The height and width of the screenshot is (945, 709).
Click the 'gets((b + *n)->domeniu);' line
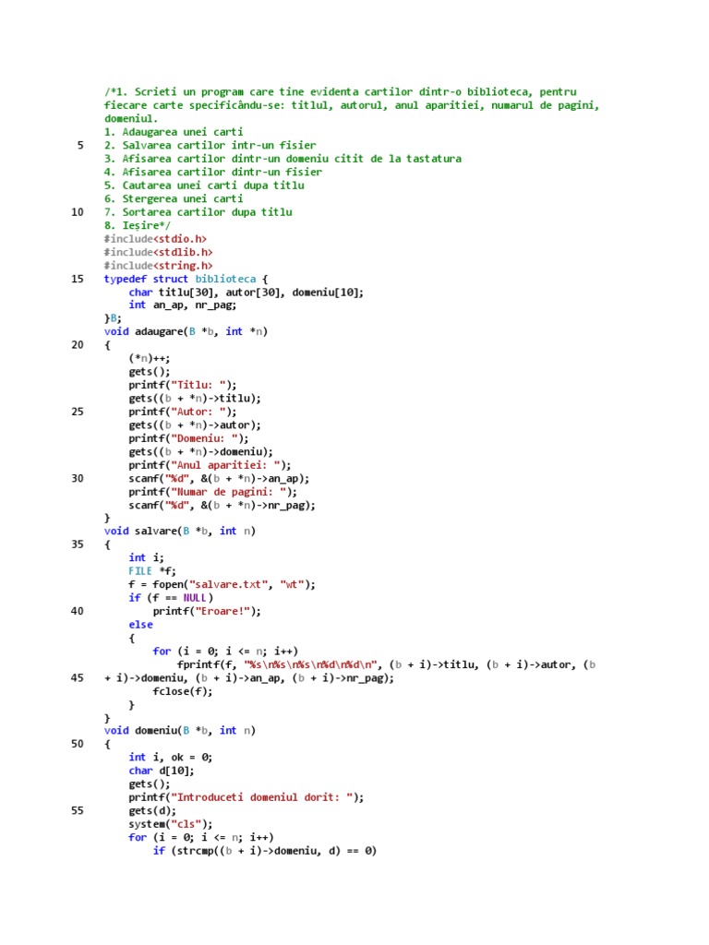200,452
